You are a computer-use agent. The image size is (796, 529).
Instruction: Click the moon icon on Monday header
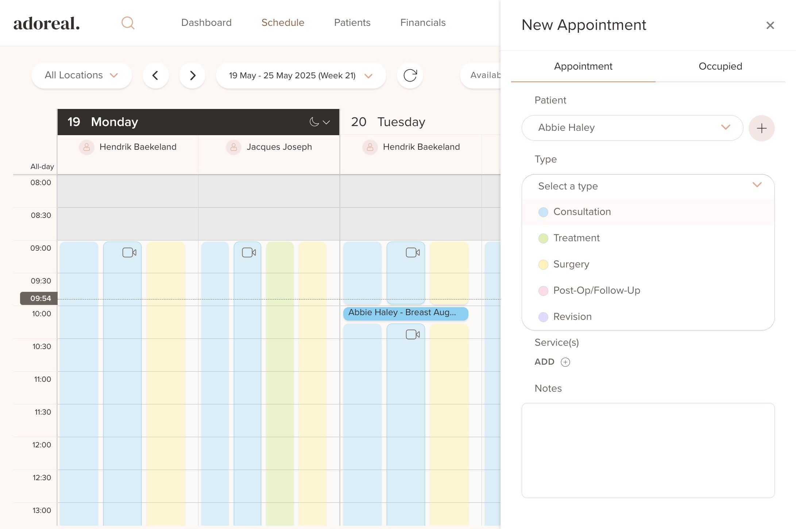(314, 122)
